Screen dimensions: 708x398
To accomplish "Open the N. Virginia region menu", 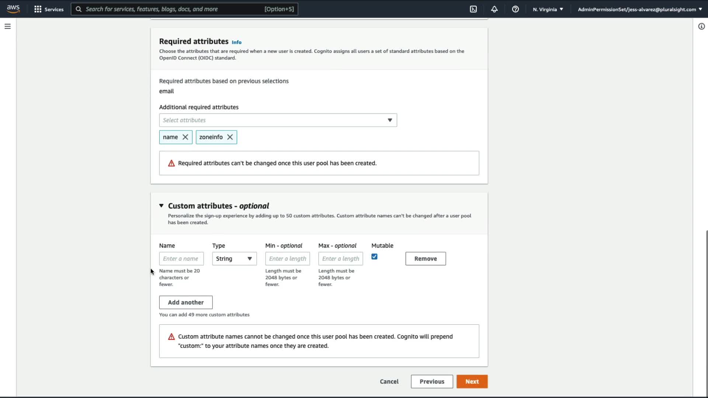I will (548, 9).
